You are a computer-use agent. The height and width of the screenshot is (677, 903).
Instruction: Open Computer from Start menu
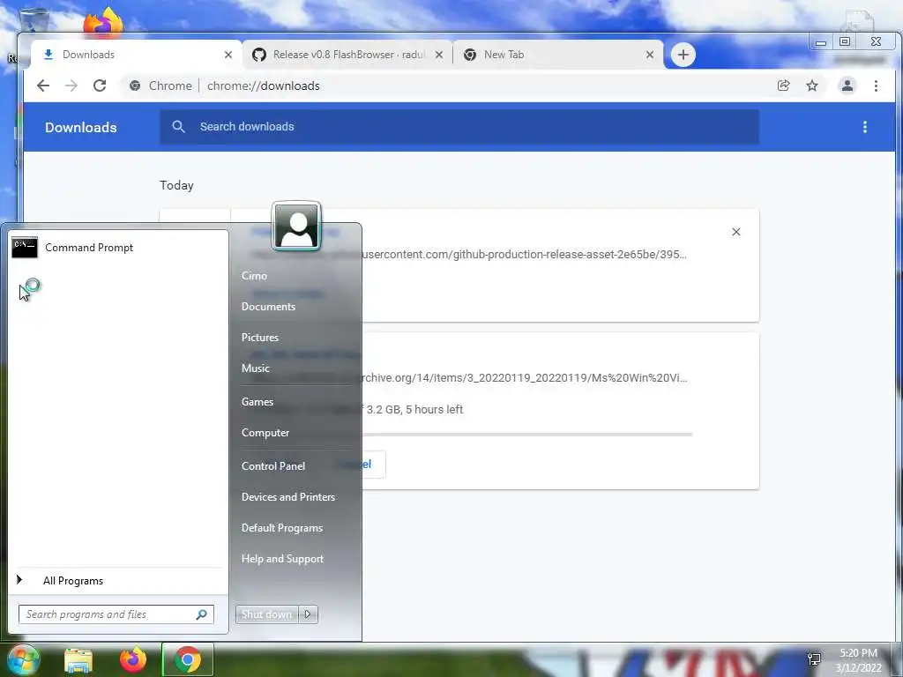pyautogui.click(x=265, y=433)
